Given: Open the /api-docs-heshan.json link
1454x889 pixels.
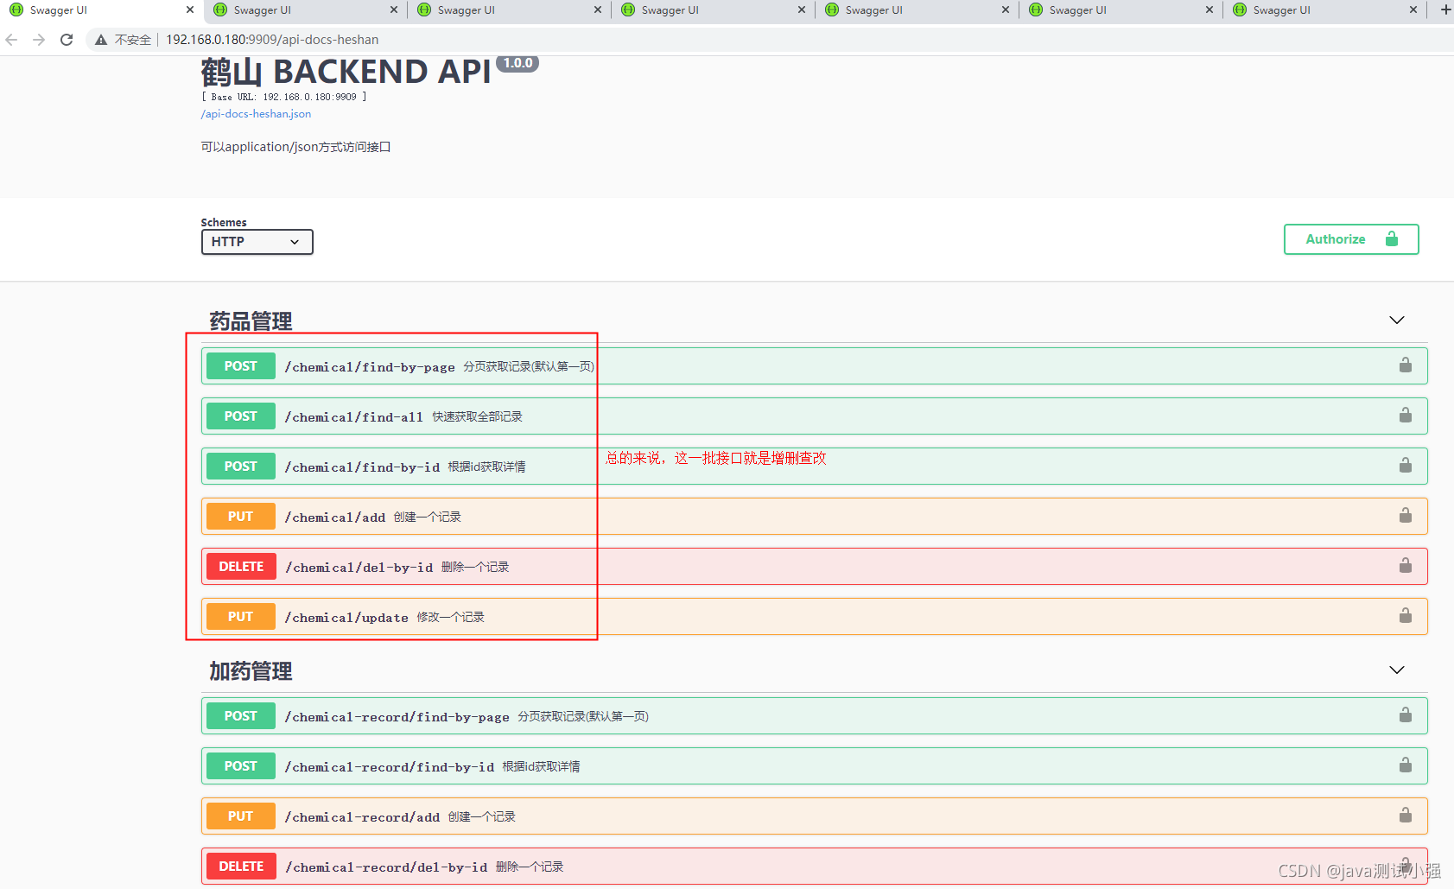Looking at the screenshot, I should pos(256,114).
